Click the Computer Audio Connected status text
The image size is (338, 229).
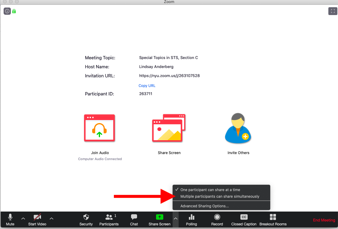(x=100, y=159)
